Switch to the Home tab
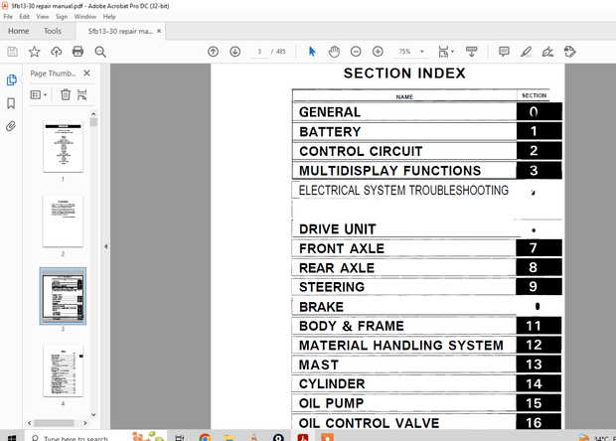Image resolution: width=616 pixels, height=441 pixels. (x=18, y=31)
